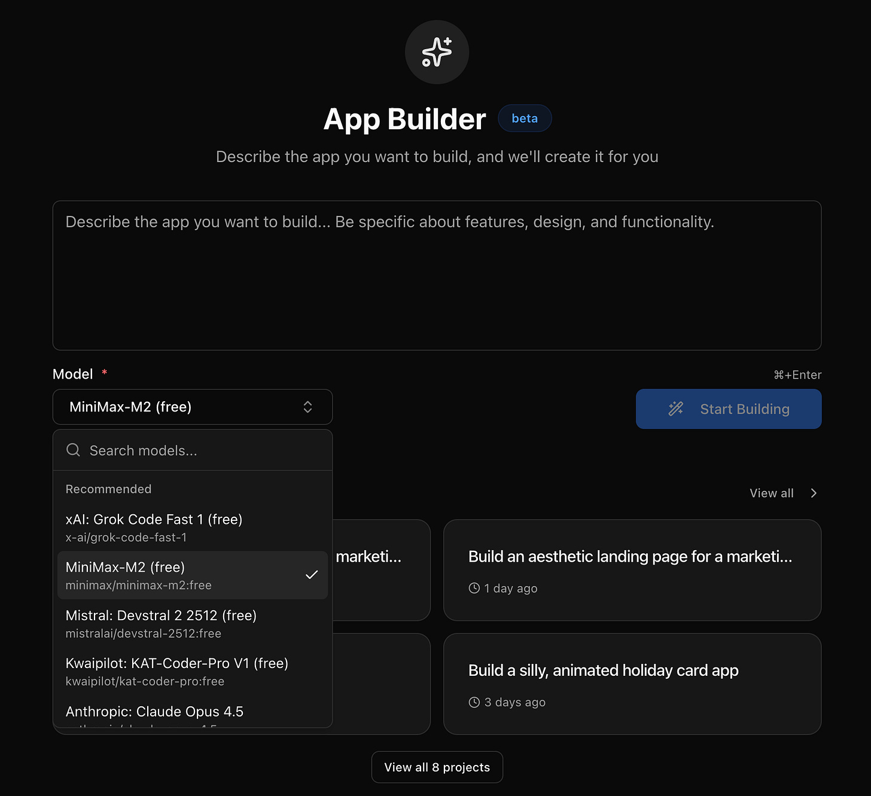Click the chevron arrow next to View all
This screenshot has width=871, height=796.
pos(814,493)
